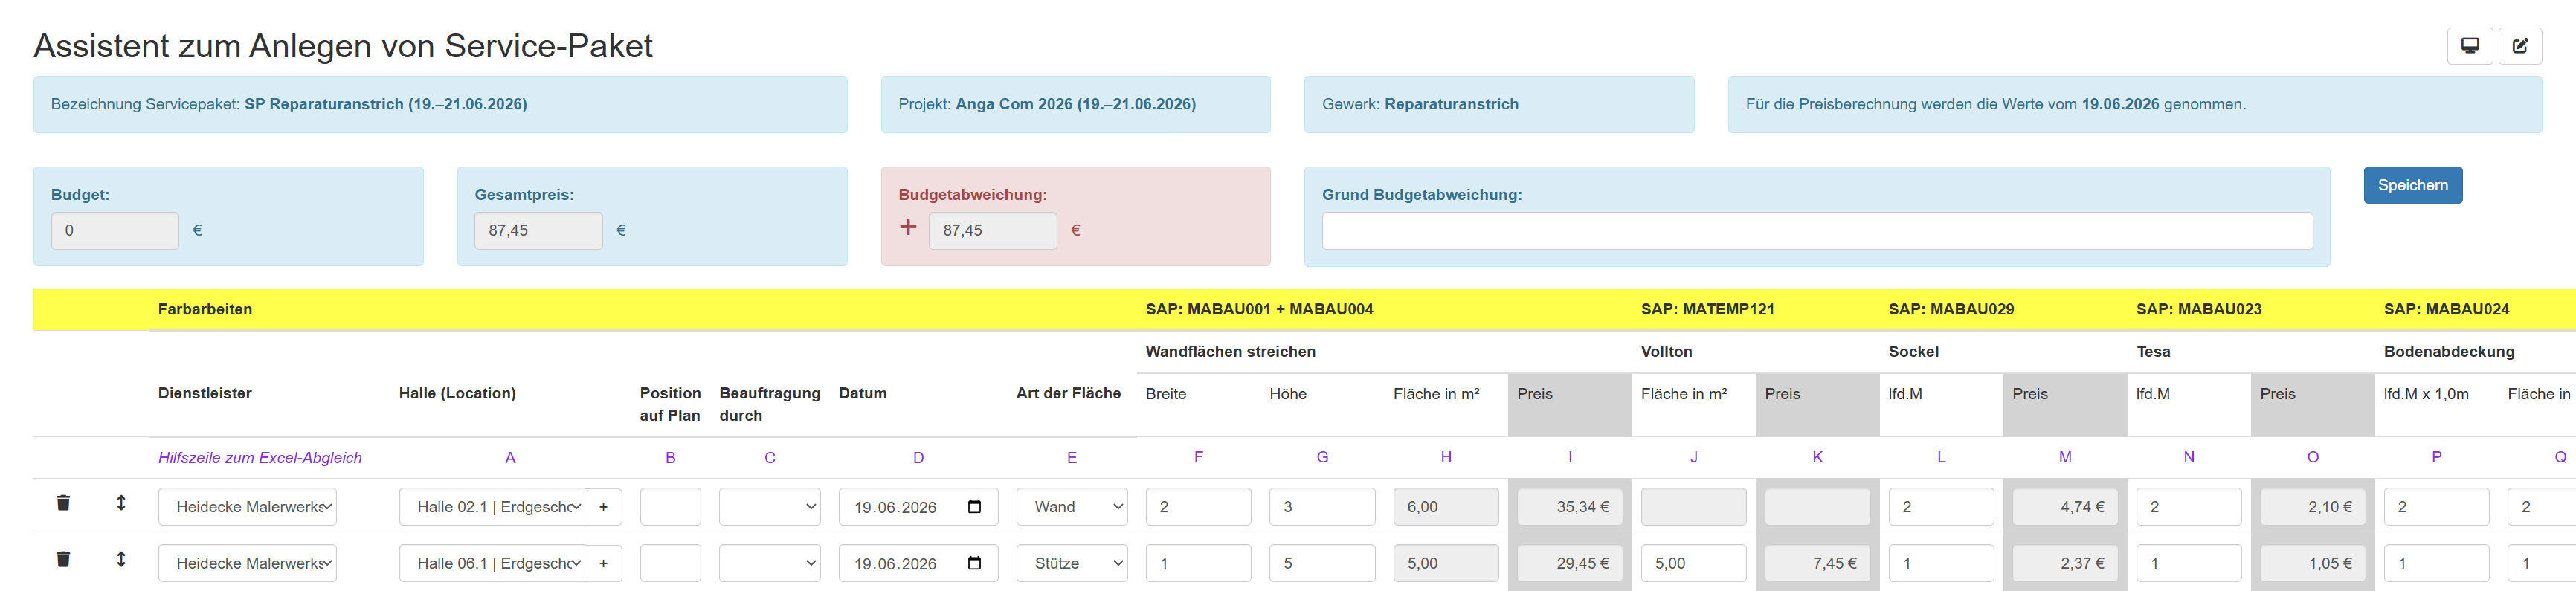
Task: Click the Budget amount input field
Action: click(115, 231)
